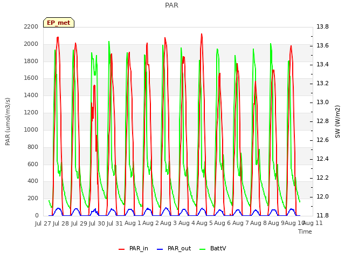Screen dimensions: 345x259
Task: Click the 13.0 right axis value
Action: (x=322, y=102)
